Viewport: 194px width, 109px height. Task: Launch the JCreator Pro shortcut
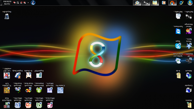click(x=60, y=89)
